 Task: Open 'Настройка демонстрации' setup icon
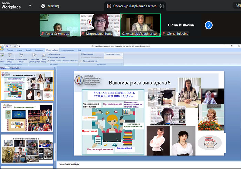point(34,55)
